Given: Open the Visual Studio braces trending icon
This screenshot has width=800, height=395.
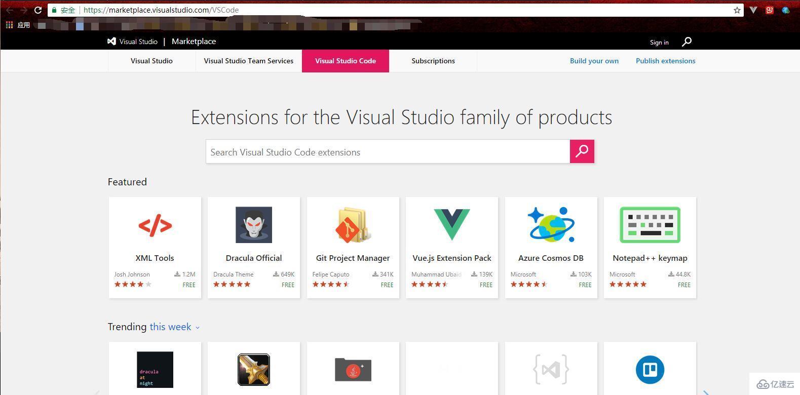Looking at the screenshot, I should (x=551, y=370).
